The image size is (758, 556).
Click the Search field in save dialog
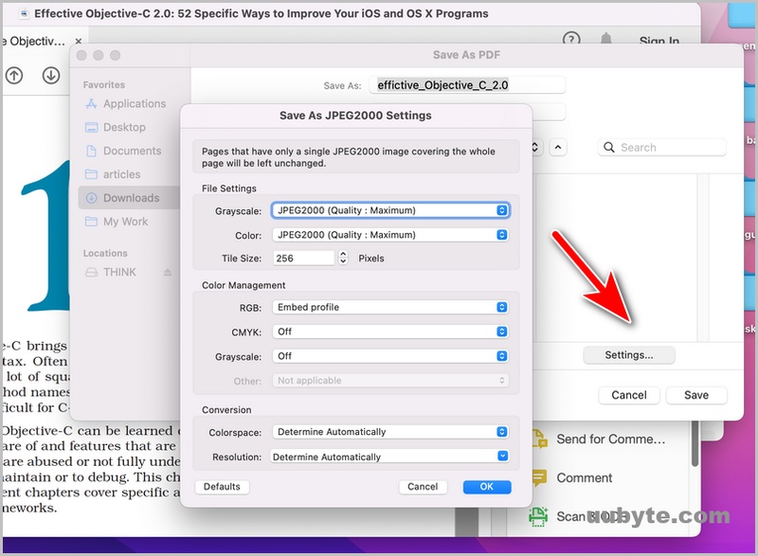661,148
